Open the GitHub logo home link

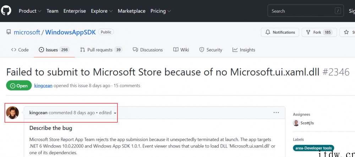click(6, 11)
